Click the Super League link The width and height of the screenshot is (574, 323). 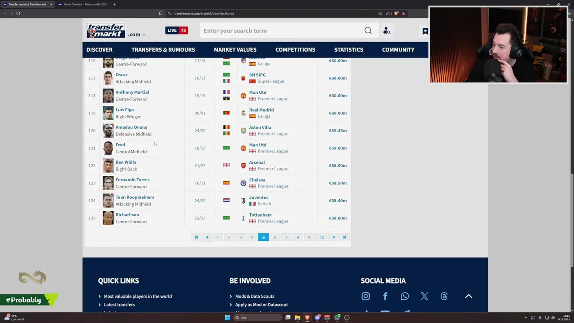pyautogui.click(x=271, y=81)
